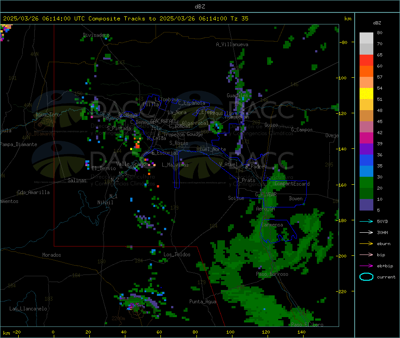
Task: Click the El_Desvio map label
Action: coord(104,168)
